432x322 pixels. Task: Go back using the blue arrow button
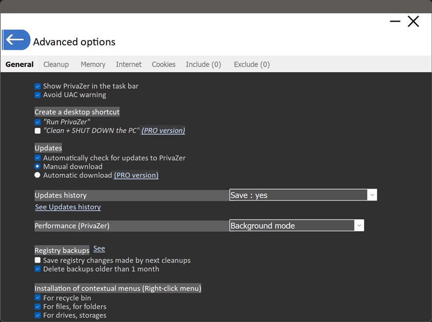click(x=16, y=39)
